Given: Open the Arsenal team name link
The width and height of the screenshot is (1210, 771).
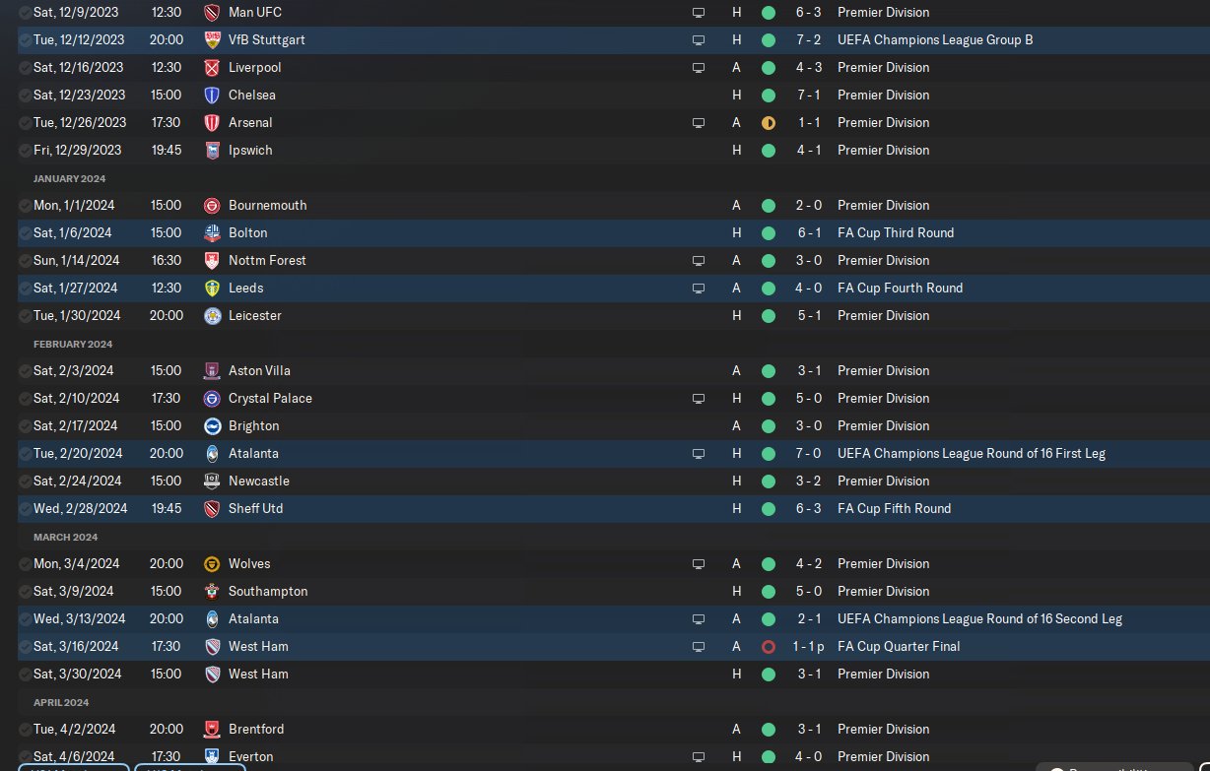Looking at the screenshot, I should [x=250, y=123].
